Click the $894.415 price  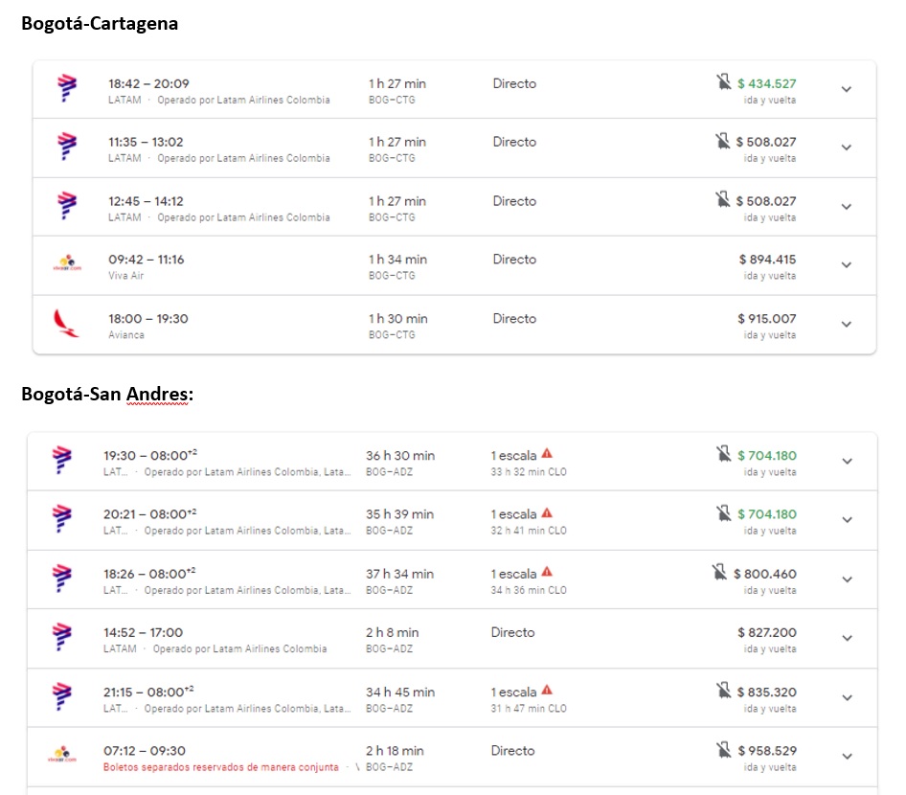click(766, 260)
